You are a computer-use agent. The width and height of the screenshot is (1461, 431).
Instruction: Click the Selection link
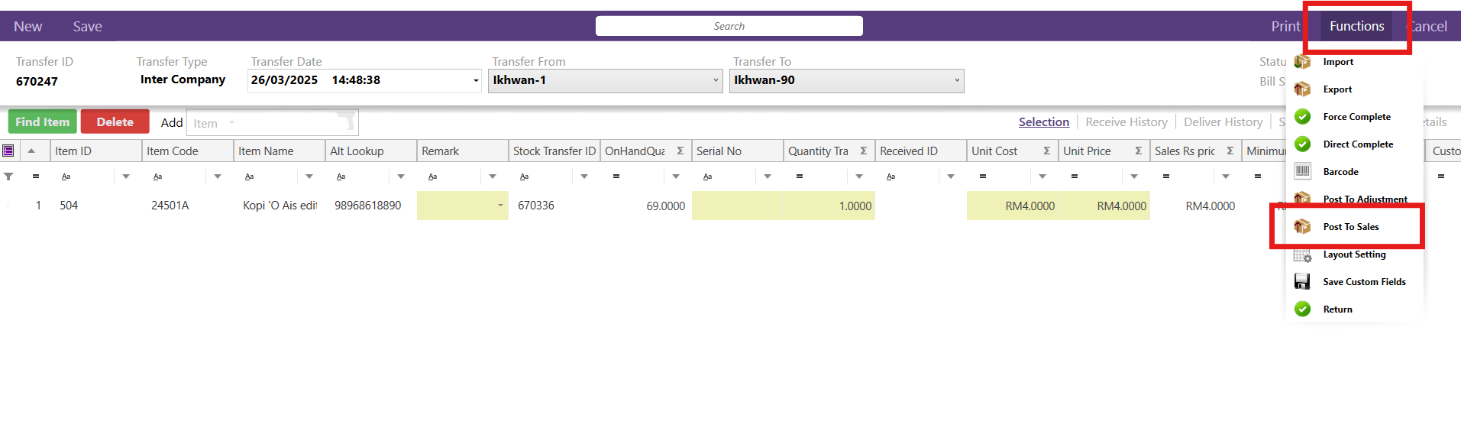[1043, 122]
